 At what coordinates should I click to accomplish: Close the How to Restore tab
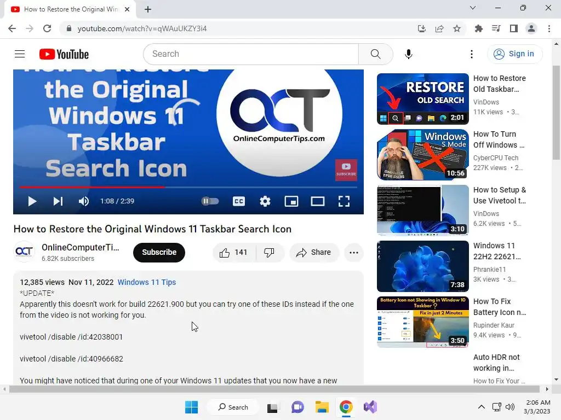pyautogui.click(x=127, y=9)
